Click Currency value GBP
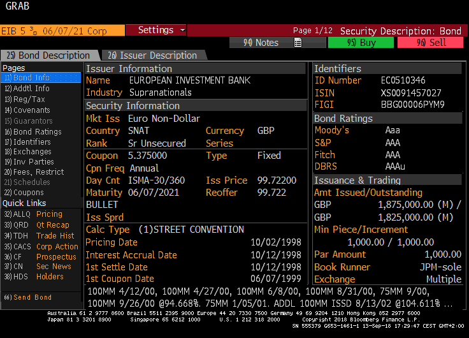This screenshot has height=338, width=469. (x=266, y=131)
